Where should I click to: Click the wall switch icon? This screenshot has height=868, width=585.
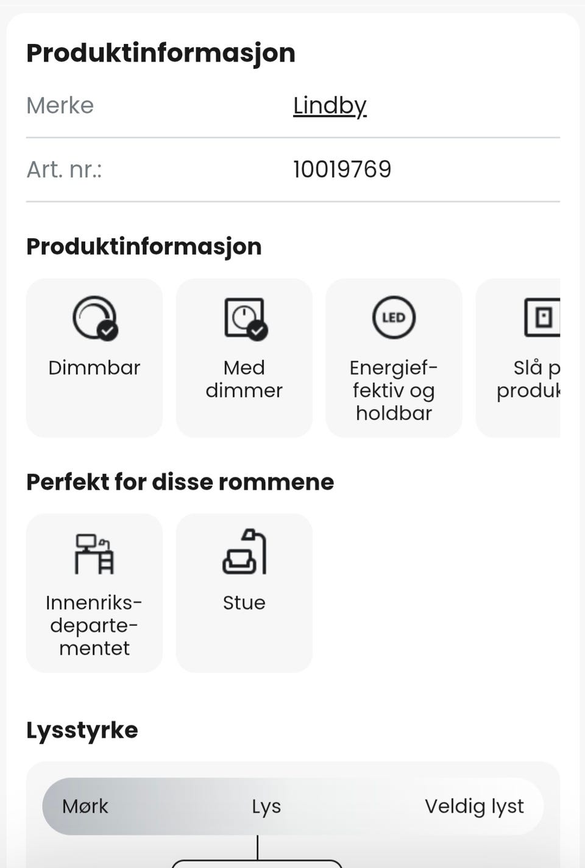[542, 318]
